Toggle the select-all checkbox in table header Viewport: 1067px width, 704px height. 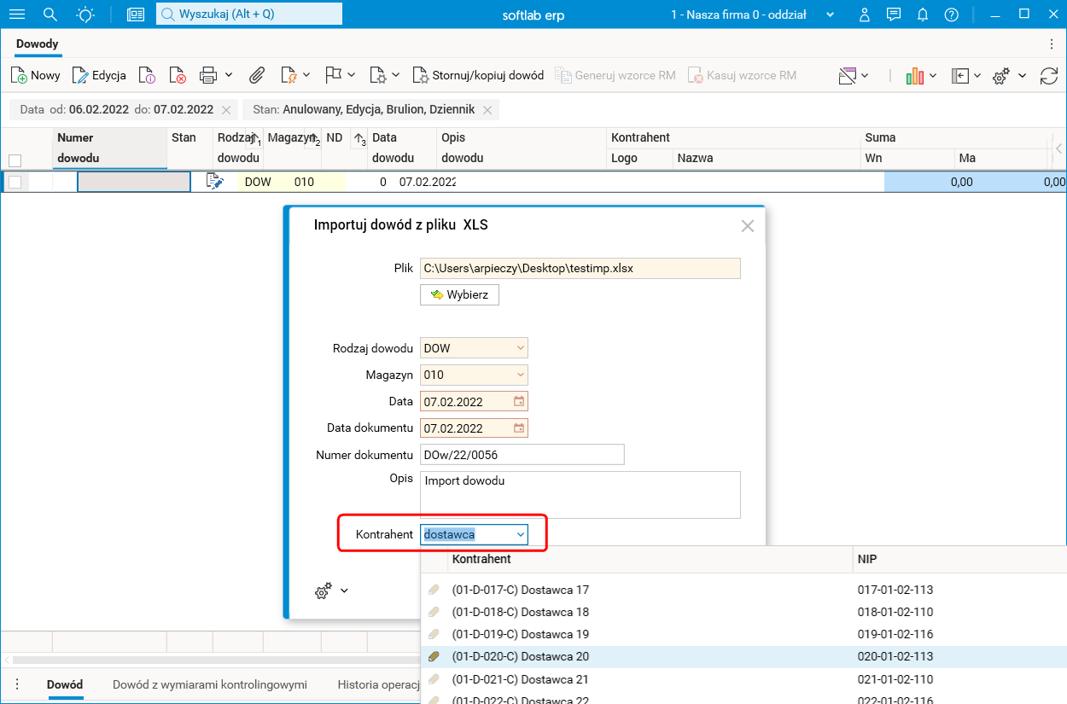point(15,160)
